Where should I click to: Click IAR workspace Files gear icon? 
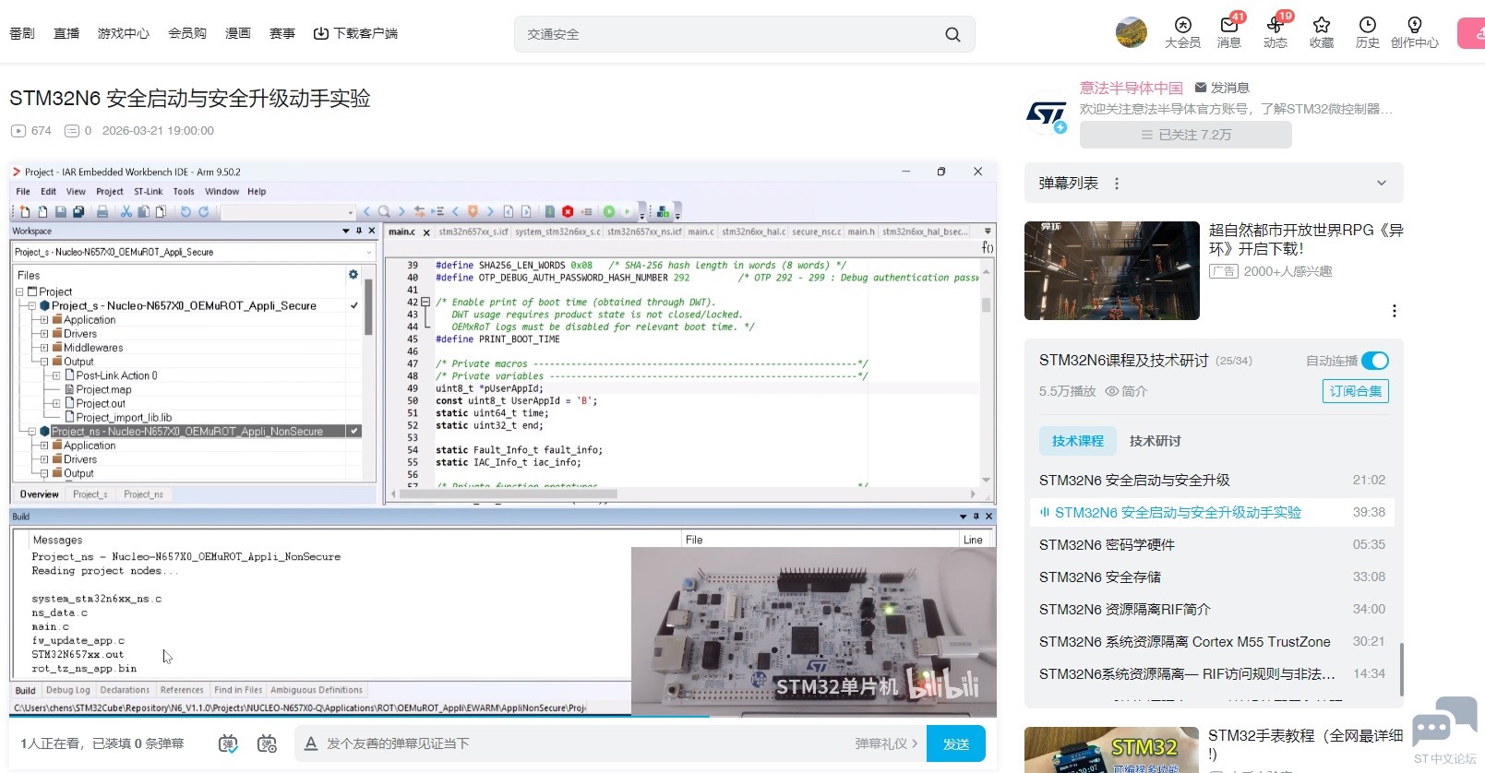(353, 274)
